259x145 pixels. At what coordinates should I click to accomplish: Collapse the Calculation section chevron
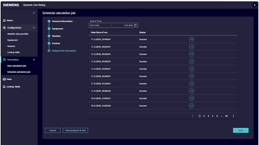pos(34,60)
